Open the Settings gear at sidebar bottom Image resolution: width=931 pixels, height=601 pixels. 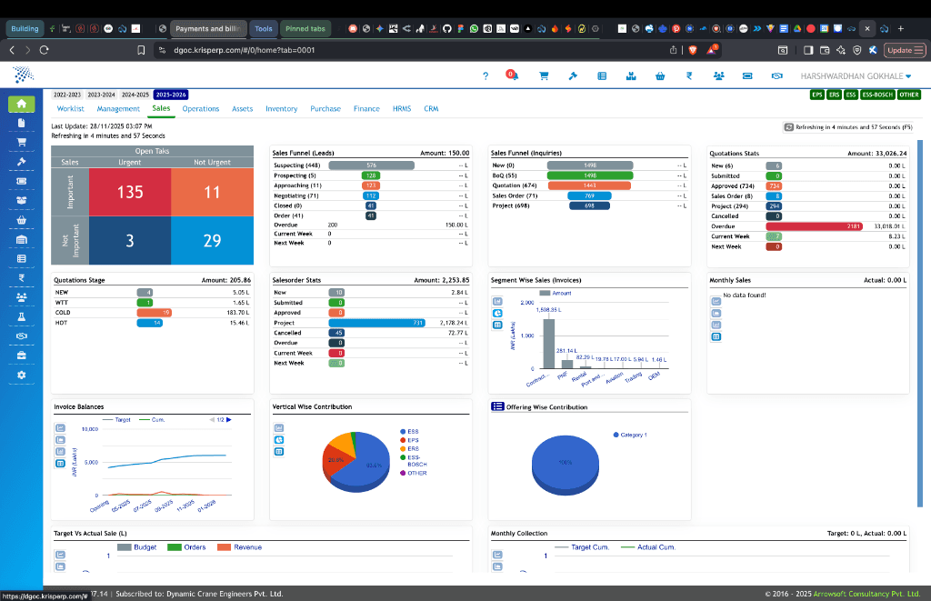pos(19,376)
